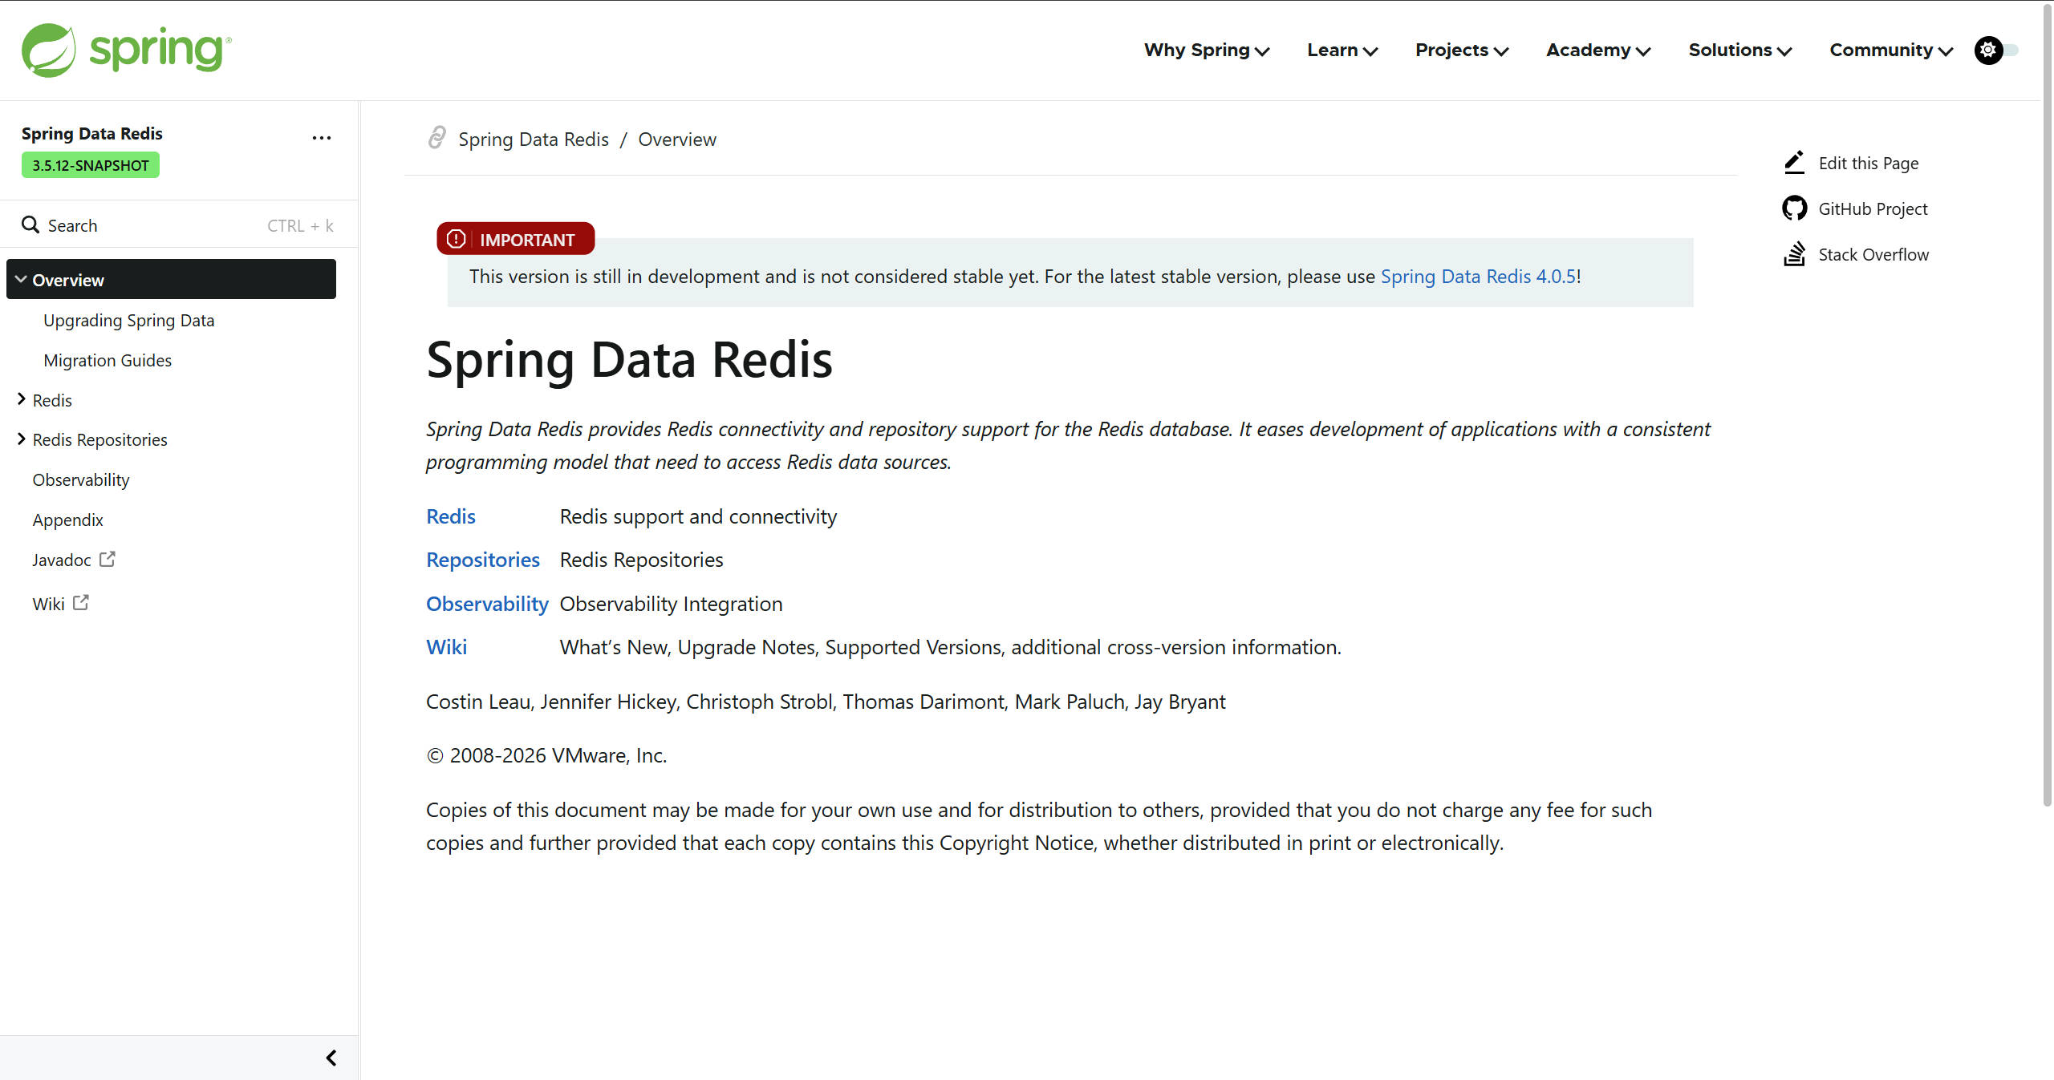
Task: Open the Javadoc external link
Action: [x=62, y=560]
